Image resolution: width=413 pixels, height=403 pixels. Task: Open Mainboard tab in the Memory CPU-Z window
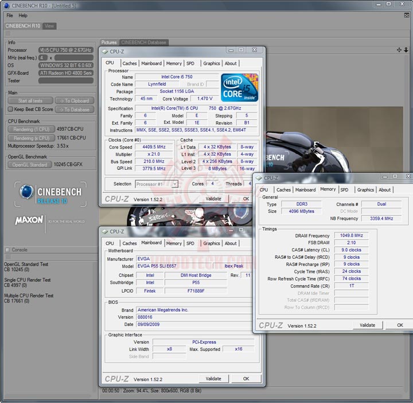[306, 190]
